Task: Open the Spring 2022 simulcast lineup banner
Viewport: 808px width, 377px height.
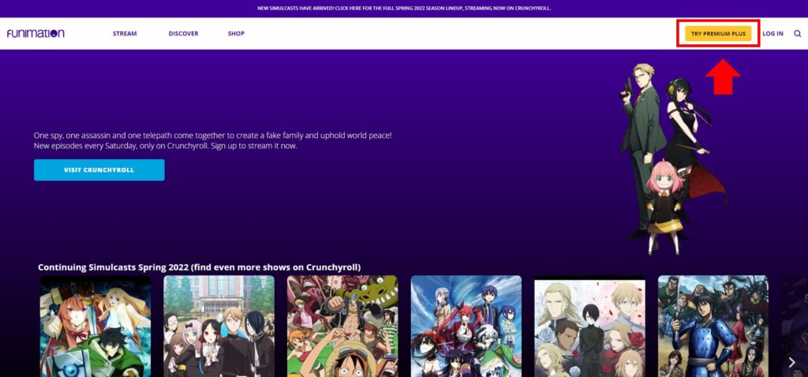Action: (404, 8)
